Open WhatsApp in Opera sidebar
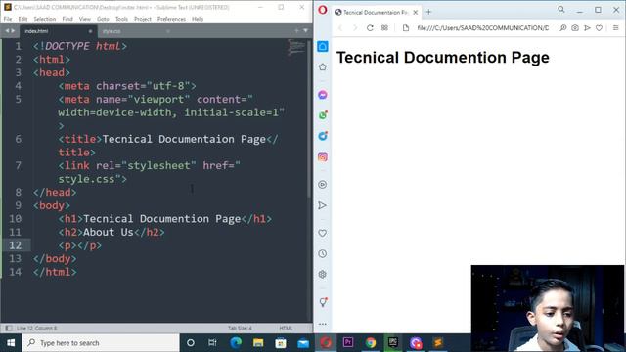The height and width of the screenshot is (352, 626). (x=323, y=115)
